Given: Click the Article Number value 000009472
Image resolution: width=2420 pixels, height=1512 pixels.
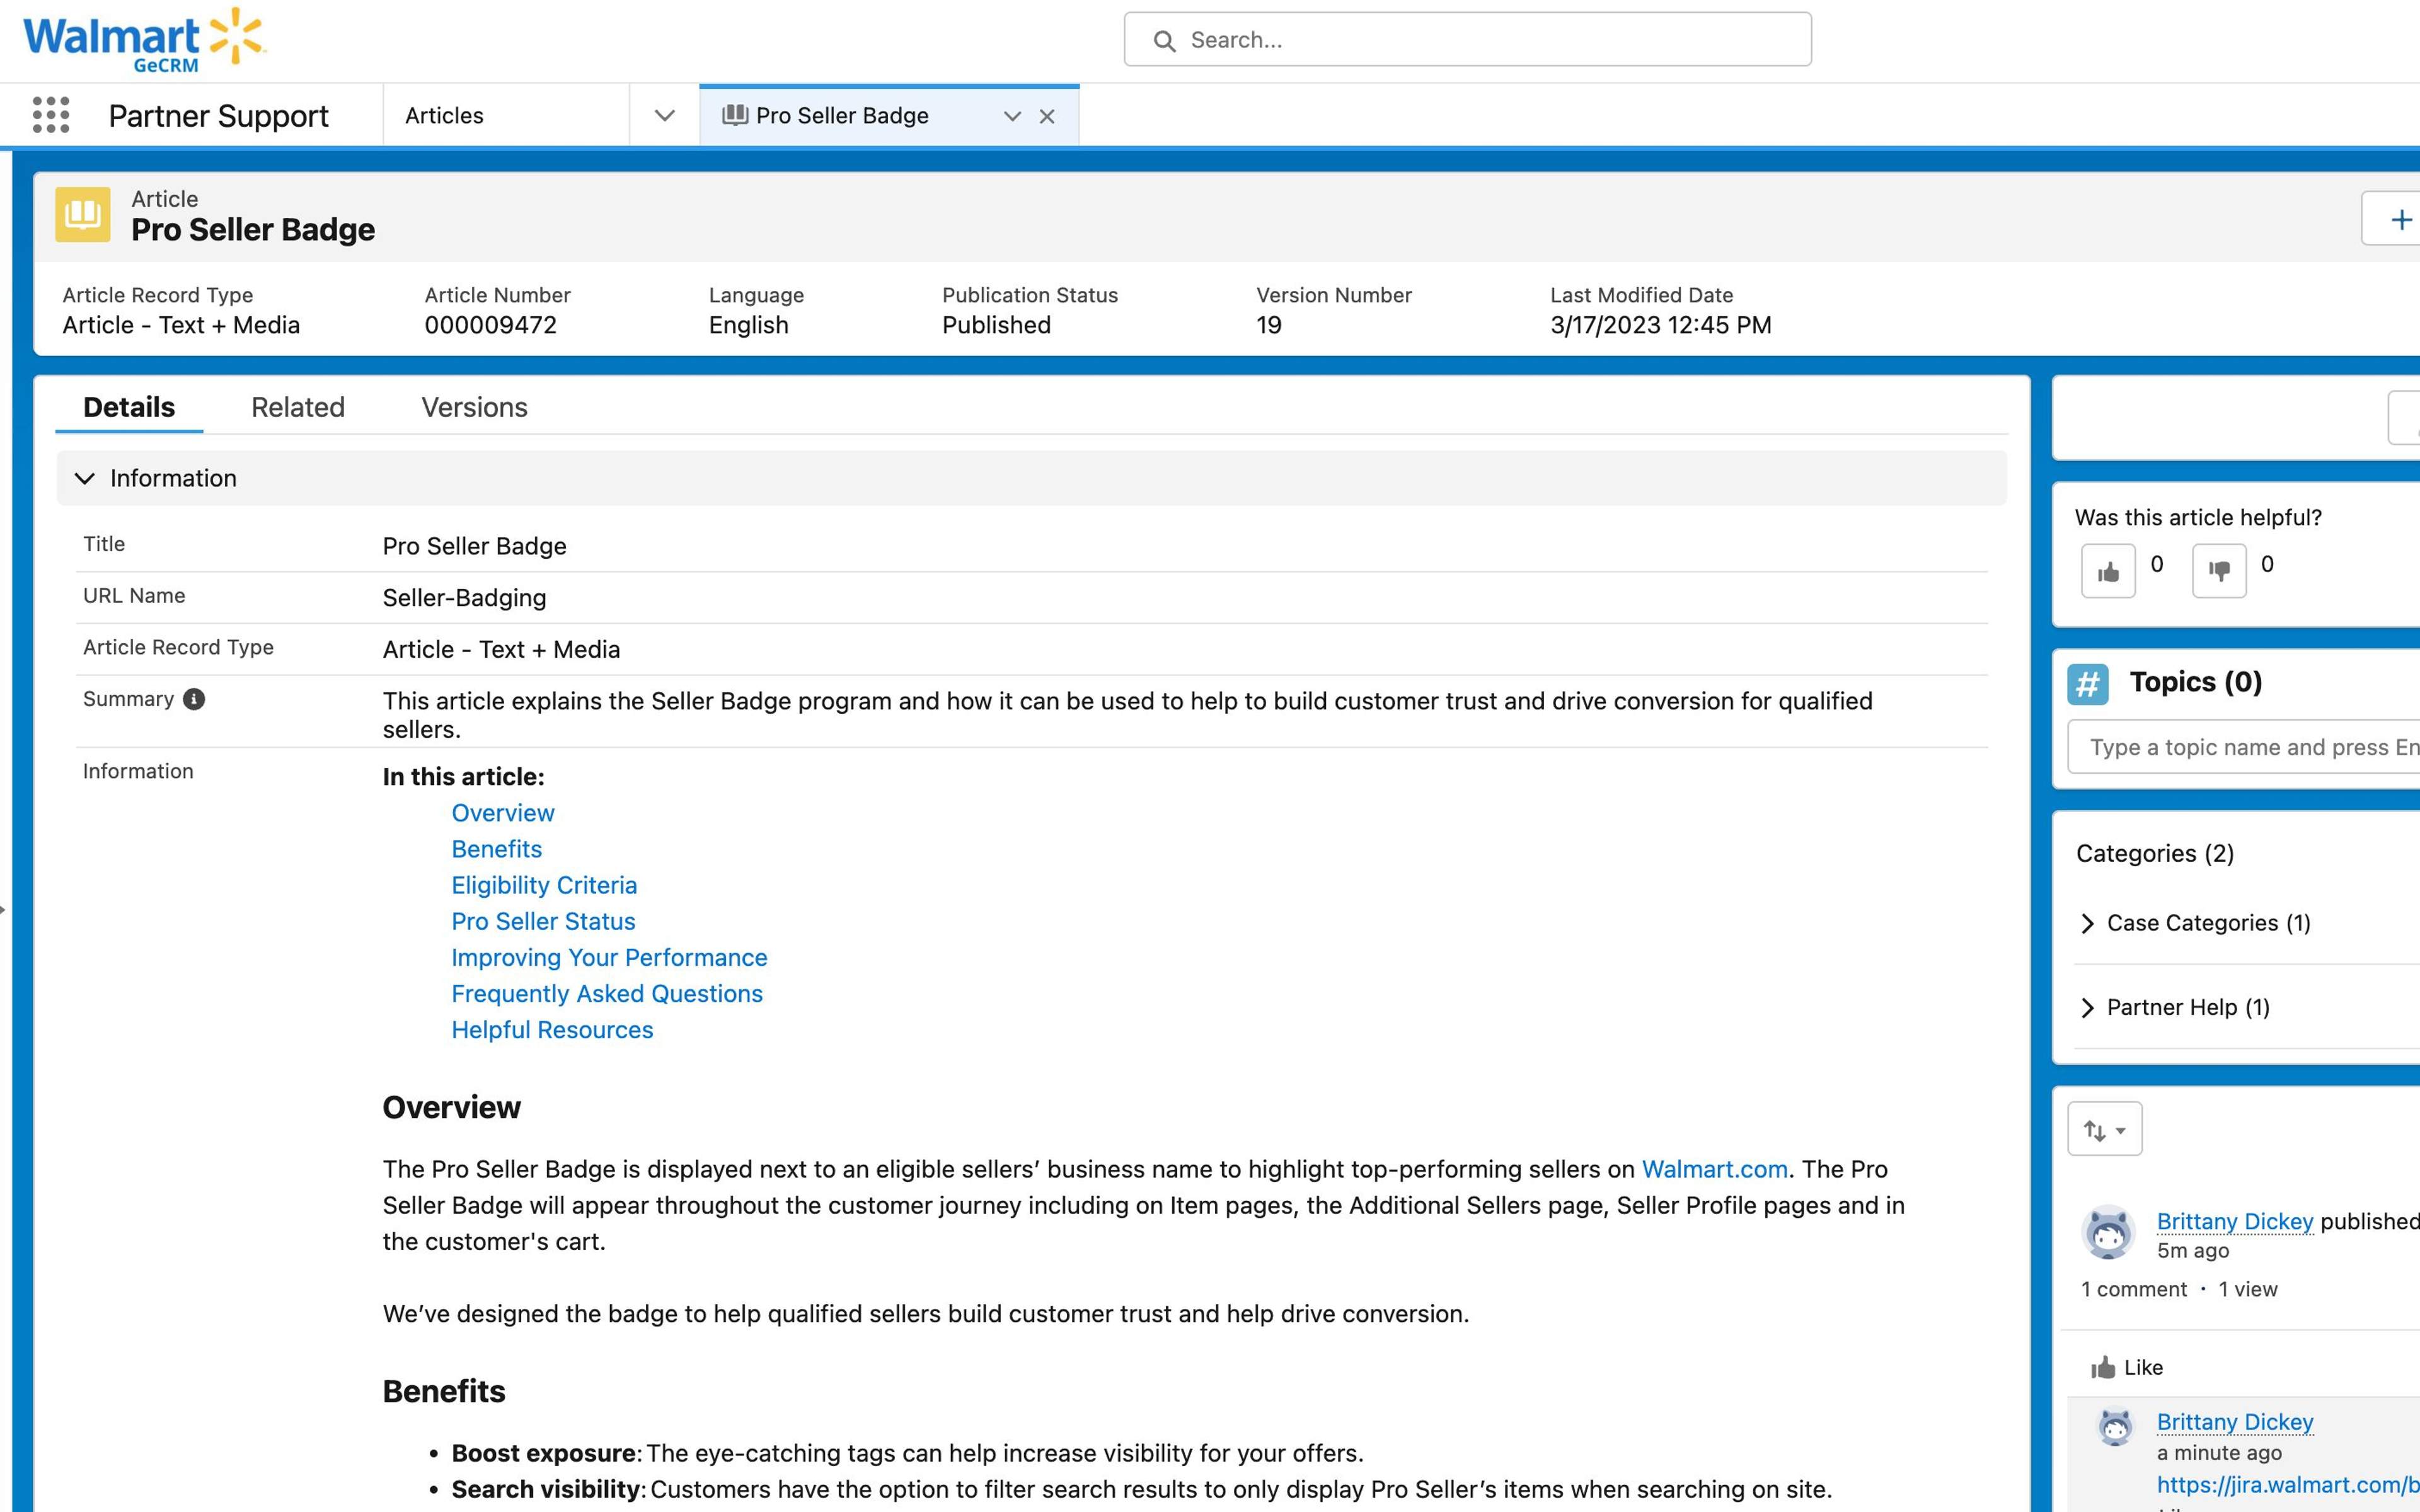Looking at the screenshot, I should tap(490, 325).
